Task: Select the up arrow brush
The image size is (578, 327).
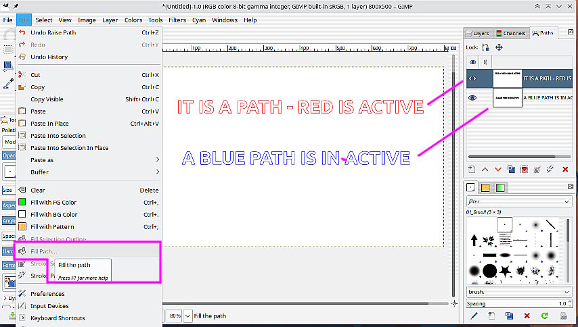Action: [x=474, y=241]
